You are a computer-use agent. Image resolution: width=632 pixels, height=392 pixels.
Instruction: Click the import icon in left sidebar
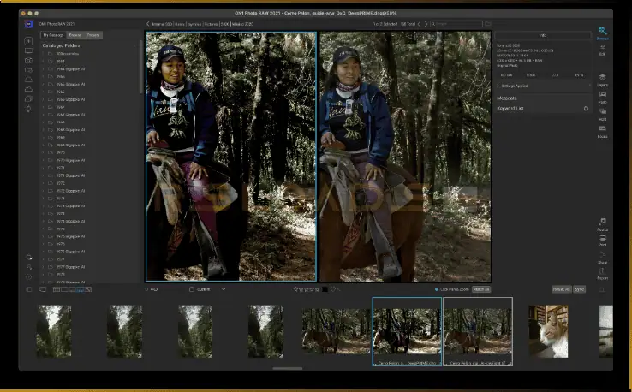click(28, 41)
